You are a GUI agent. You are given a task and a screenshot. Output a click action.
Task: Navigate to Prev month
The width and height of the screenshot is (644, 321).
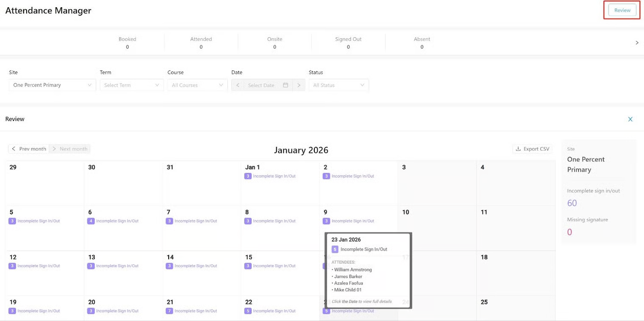coord(28,149)
